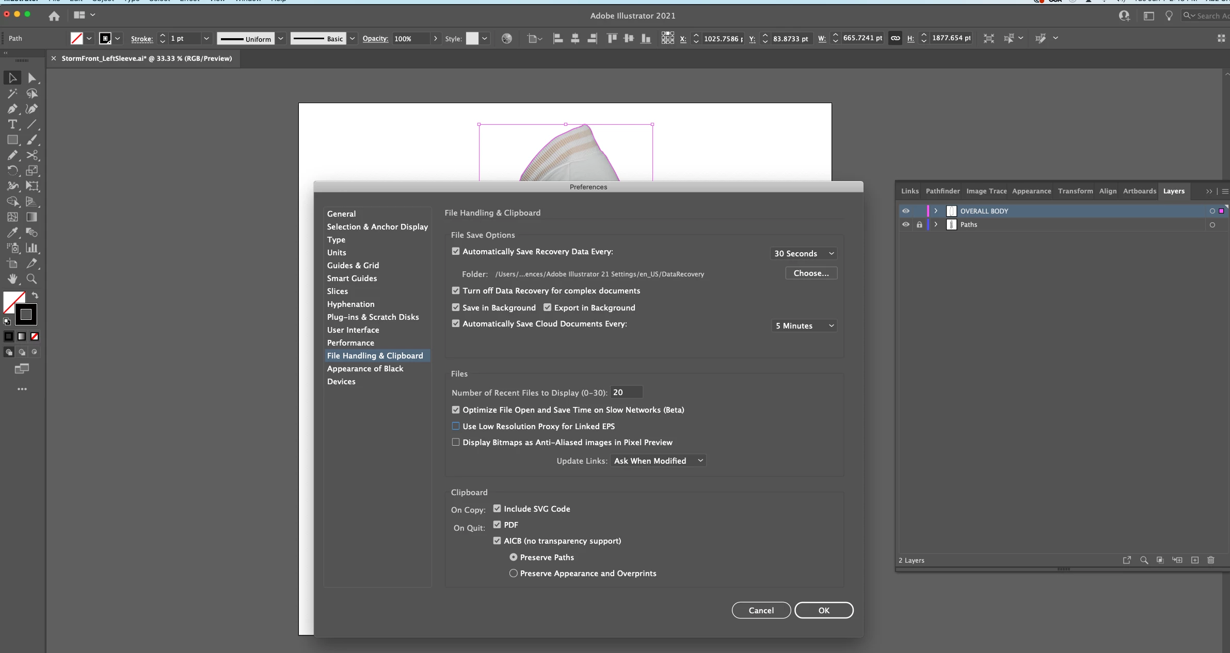Screen dimensions: 1230x653
Task: Enable Use Low Resolution Proxy for Linked EPS
Action: click(456, 426)
